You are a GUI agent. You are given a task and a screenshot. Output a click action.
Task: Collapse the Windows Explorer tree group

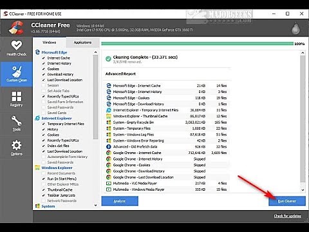57,168
